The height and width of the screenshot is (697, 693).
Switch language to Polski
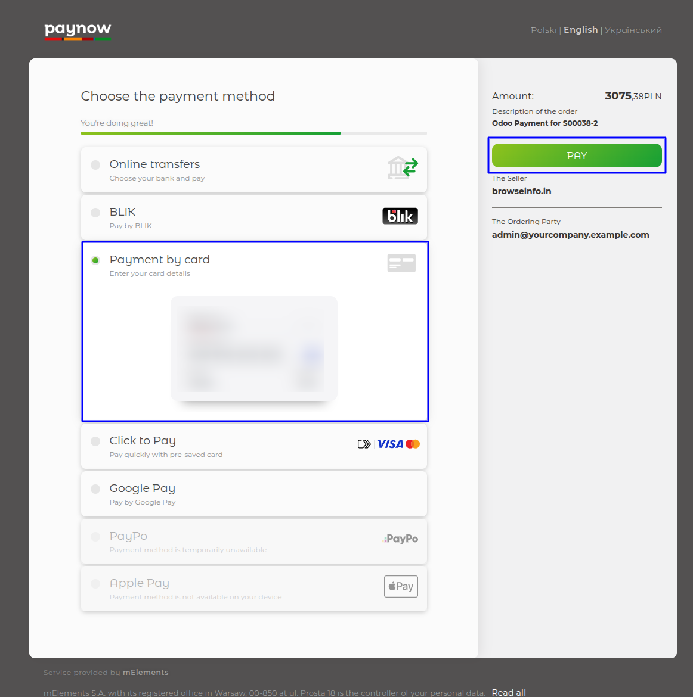543,30
